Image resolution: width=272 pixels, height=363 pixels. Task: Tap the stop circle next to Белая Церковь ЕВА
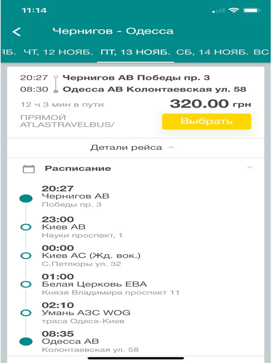tap(26, 284)
